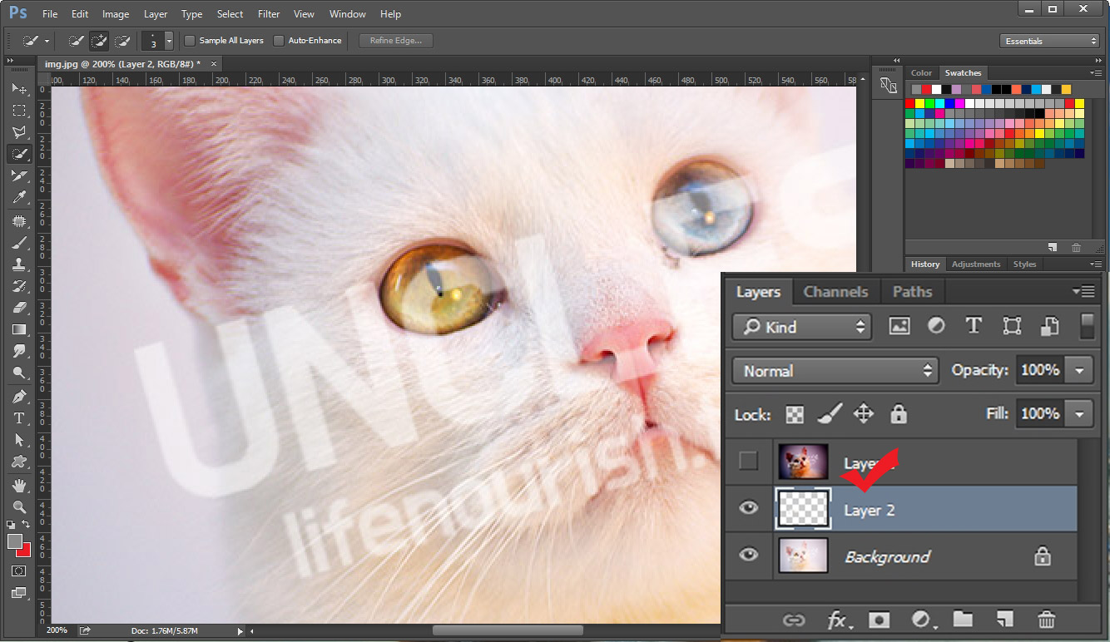This screenshot has width=1110, height=642.
Task: Open the Opacity slider arrow
Action: [1079, 370]
